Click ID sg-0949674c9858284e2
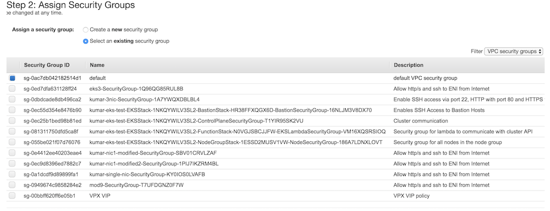 (53, 185)
